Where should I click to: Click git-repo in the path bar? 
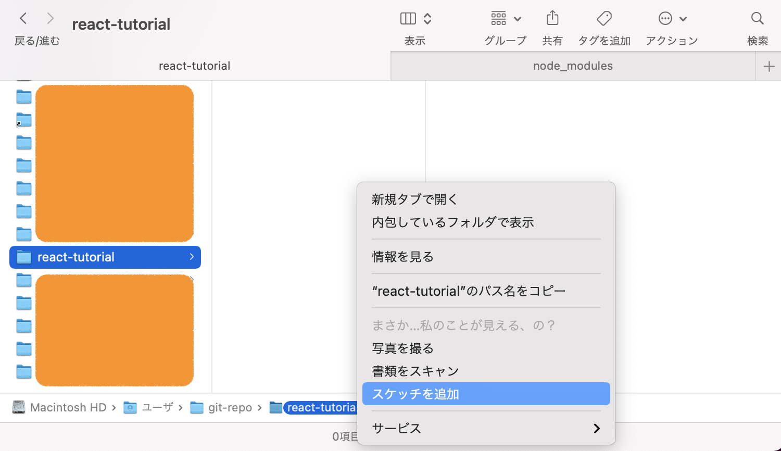tap(230, 407)
